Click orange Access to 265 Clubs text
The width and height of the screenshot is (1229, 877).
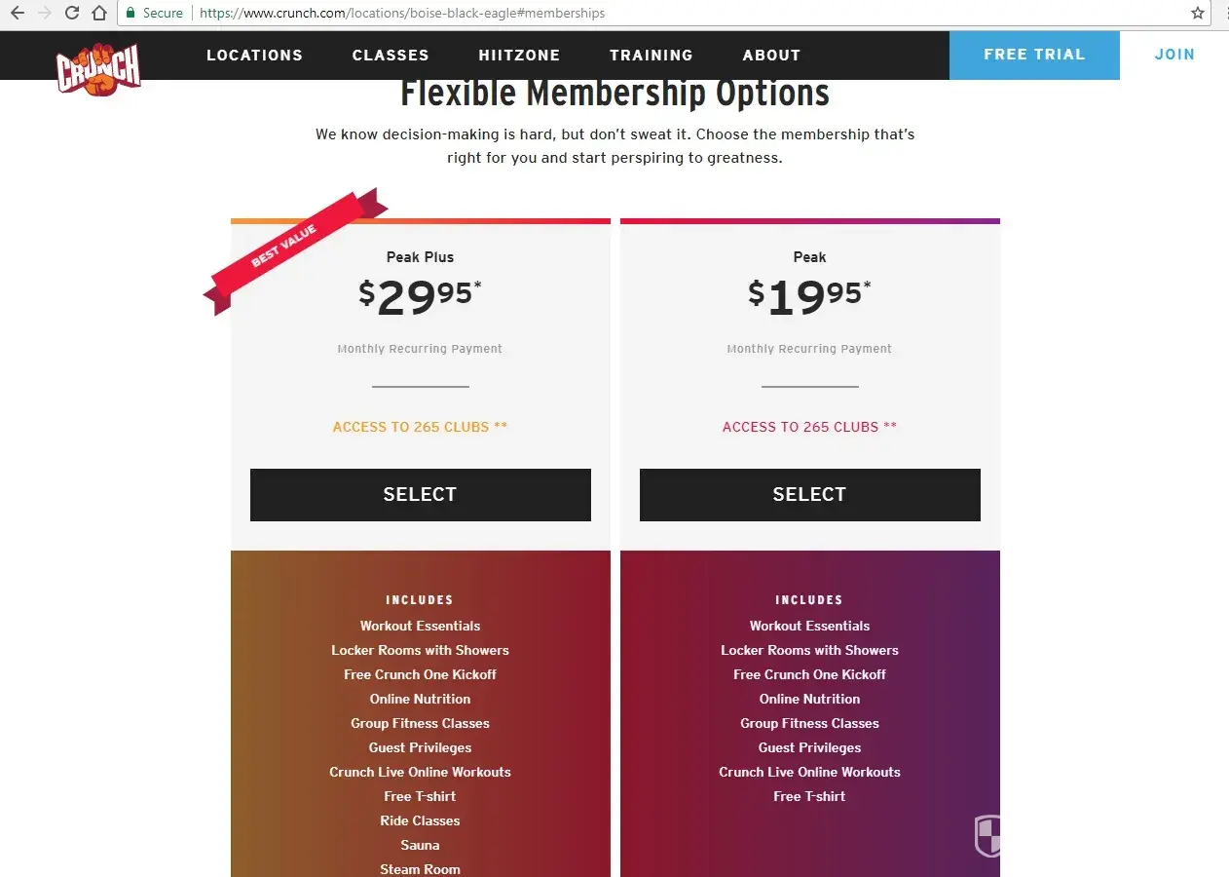(x=420, y=427)
